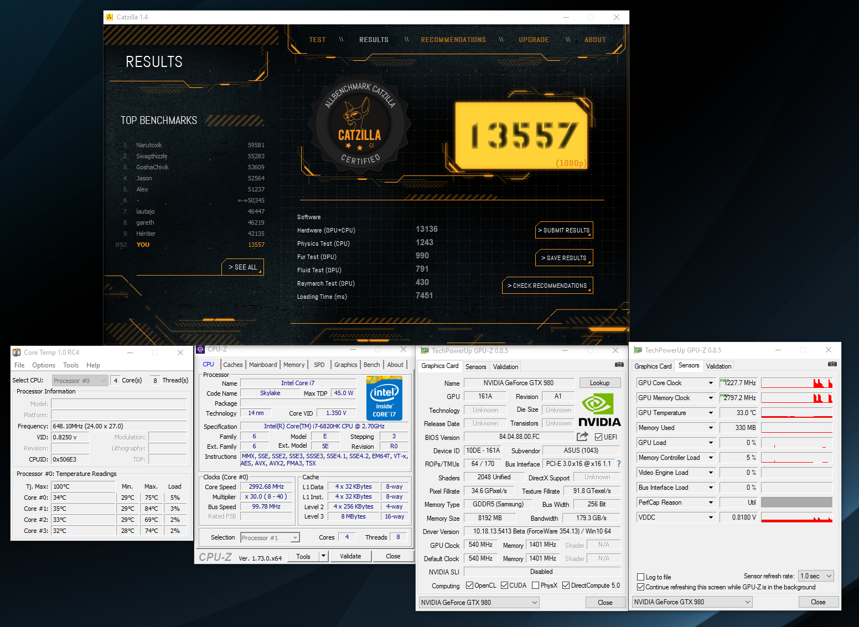Screen dimensions: 859x627
Task: Toggle the DirectCompute 5.0 checkbox
Action: point(566,585)
